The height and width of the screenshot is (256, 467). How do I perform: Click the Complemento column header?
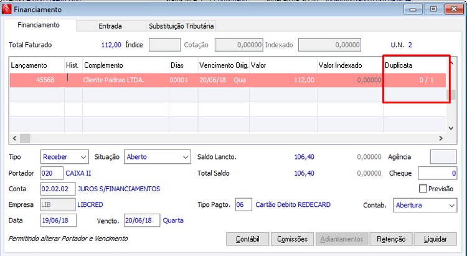(126, 65)
